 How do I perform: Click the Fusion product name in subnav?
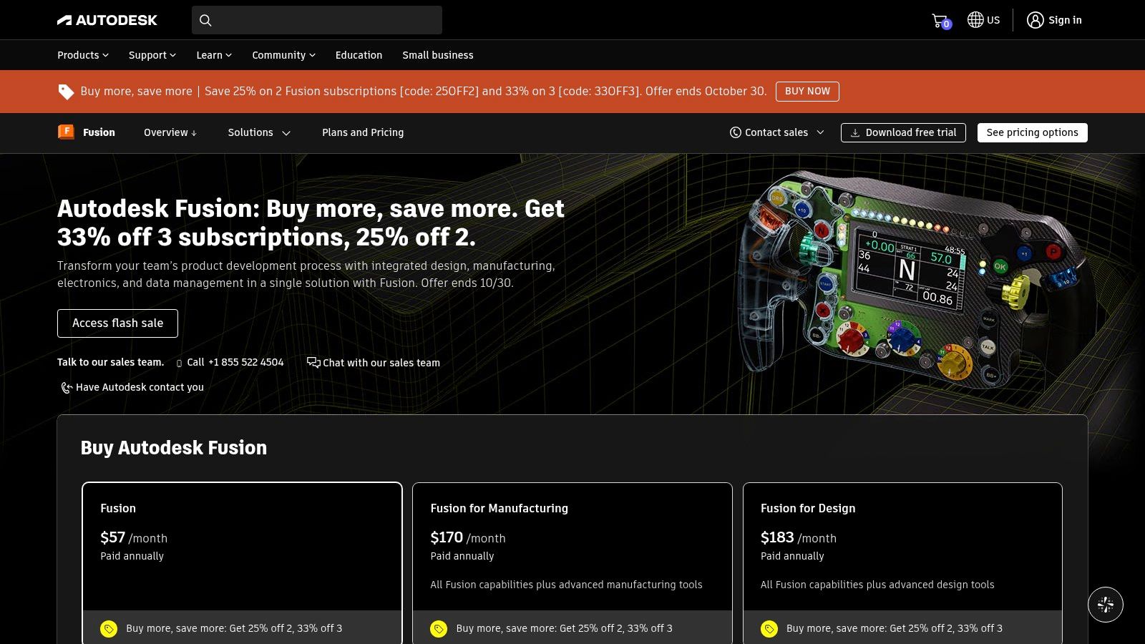[99, 132]
